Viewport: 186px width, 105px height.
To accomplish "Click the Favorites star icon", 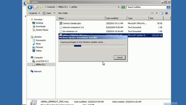I will click(x=32, y=19).
